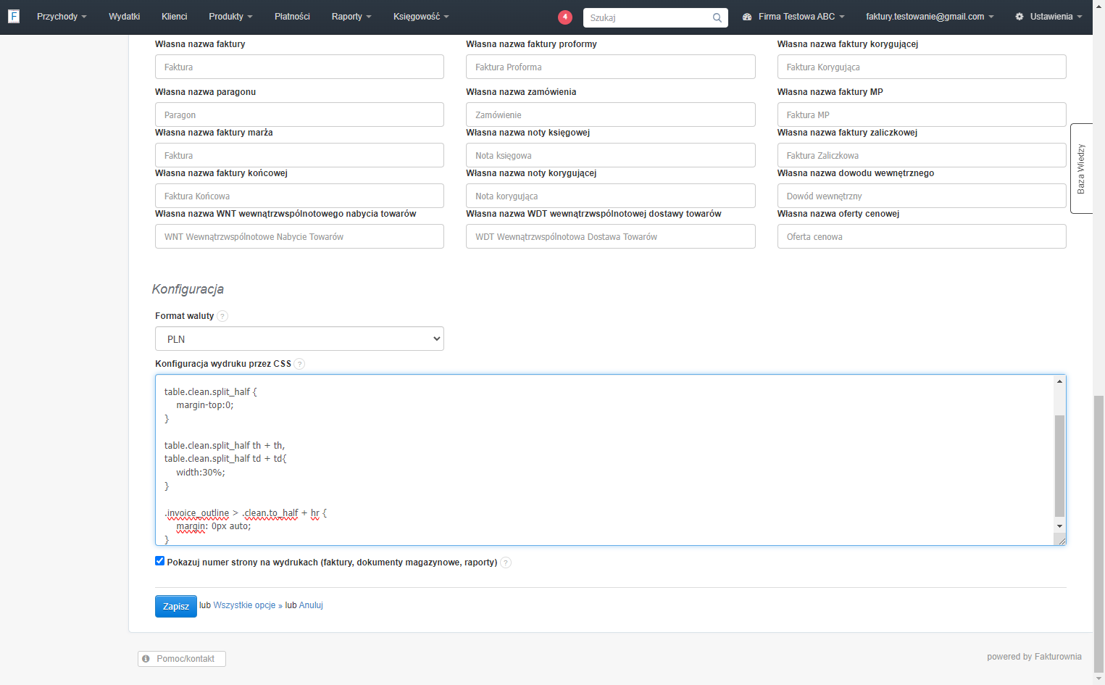Viewport: 1105px width, 685px height.
Task: Click the Zapisz button
Action: [x=176, y=606]
